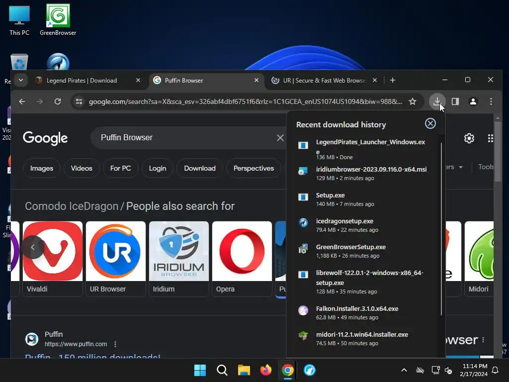The height and width of the screenshot is (382, 509).
Task: Show hidden system tray icons
Action: (x=404, y=370)
